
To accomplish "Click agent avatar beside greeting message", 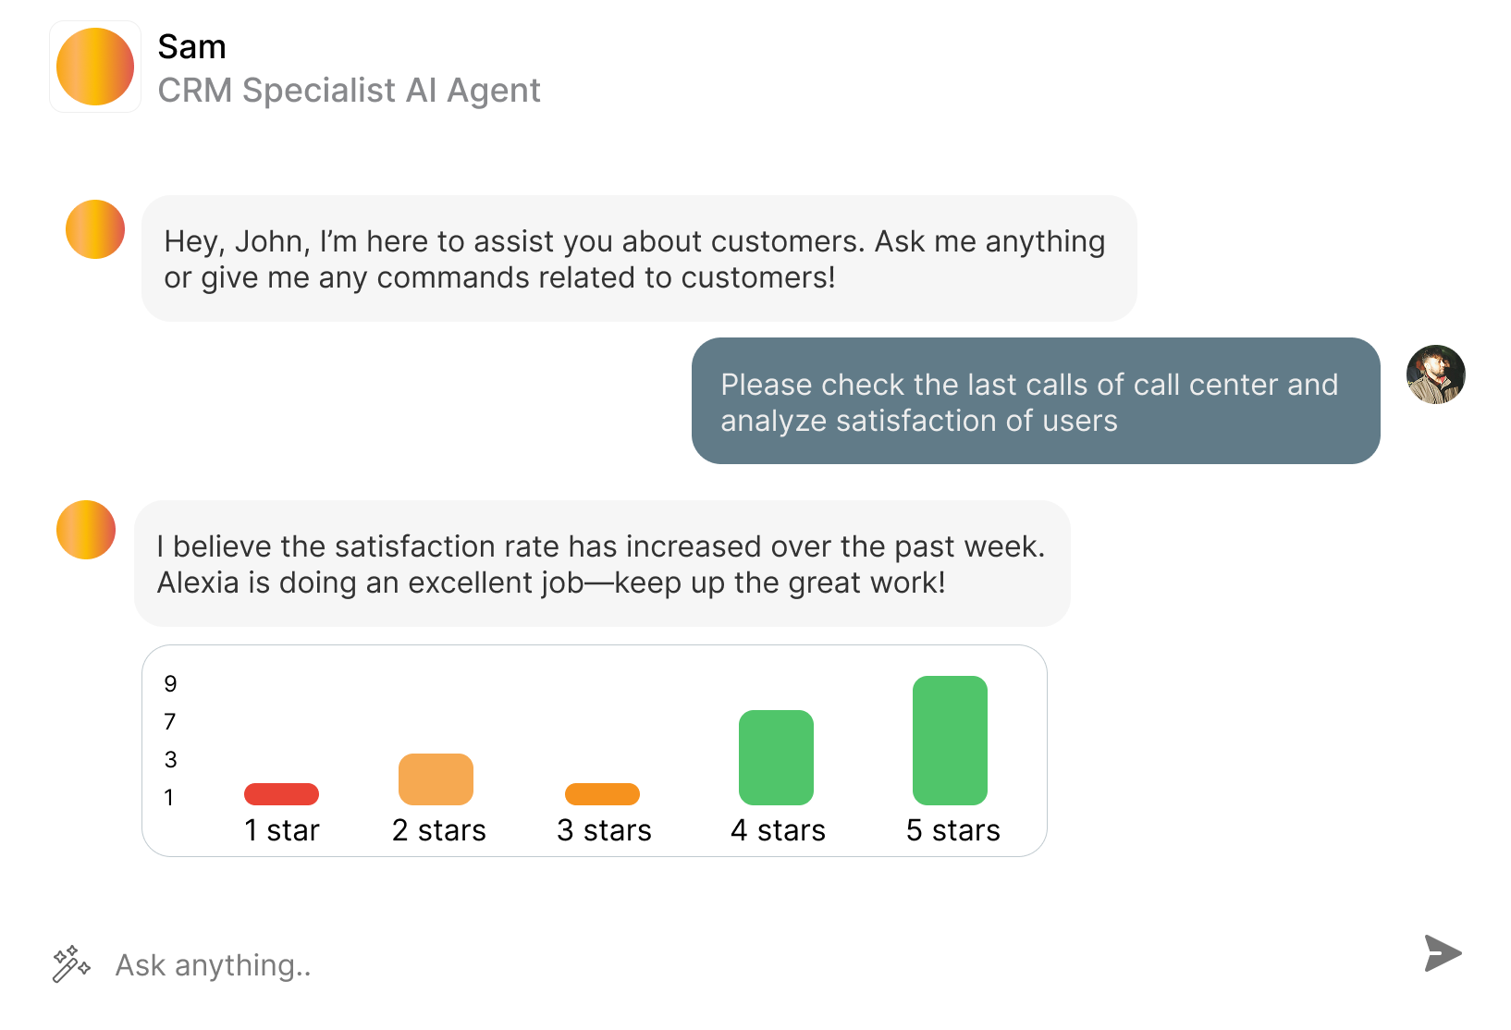I will tap(95, 229).
